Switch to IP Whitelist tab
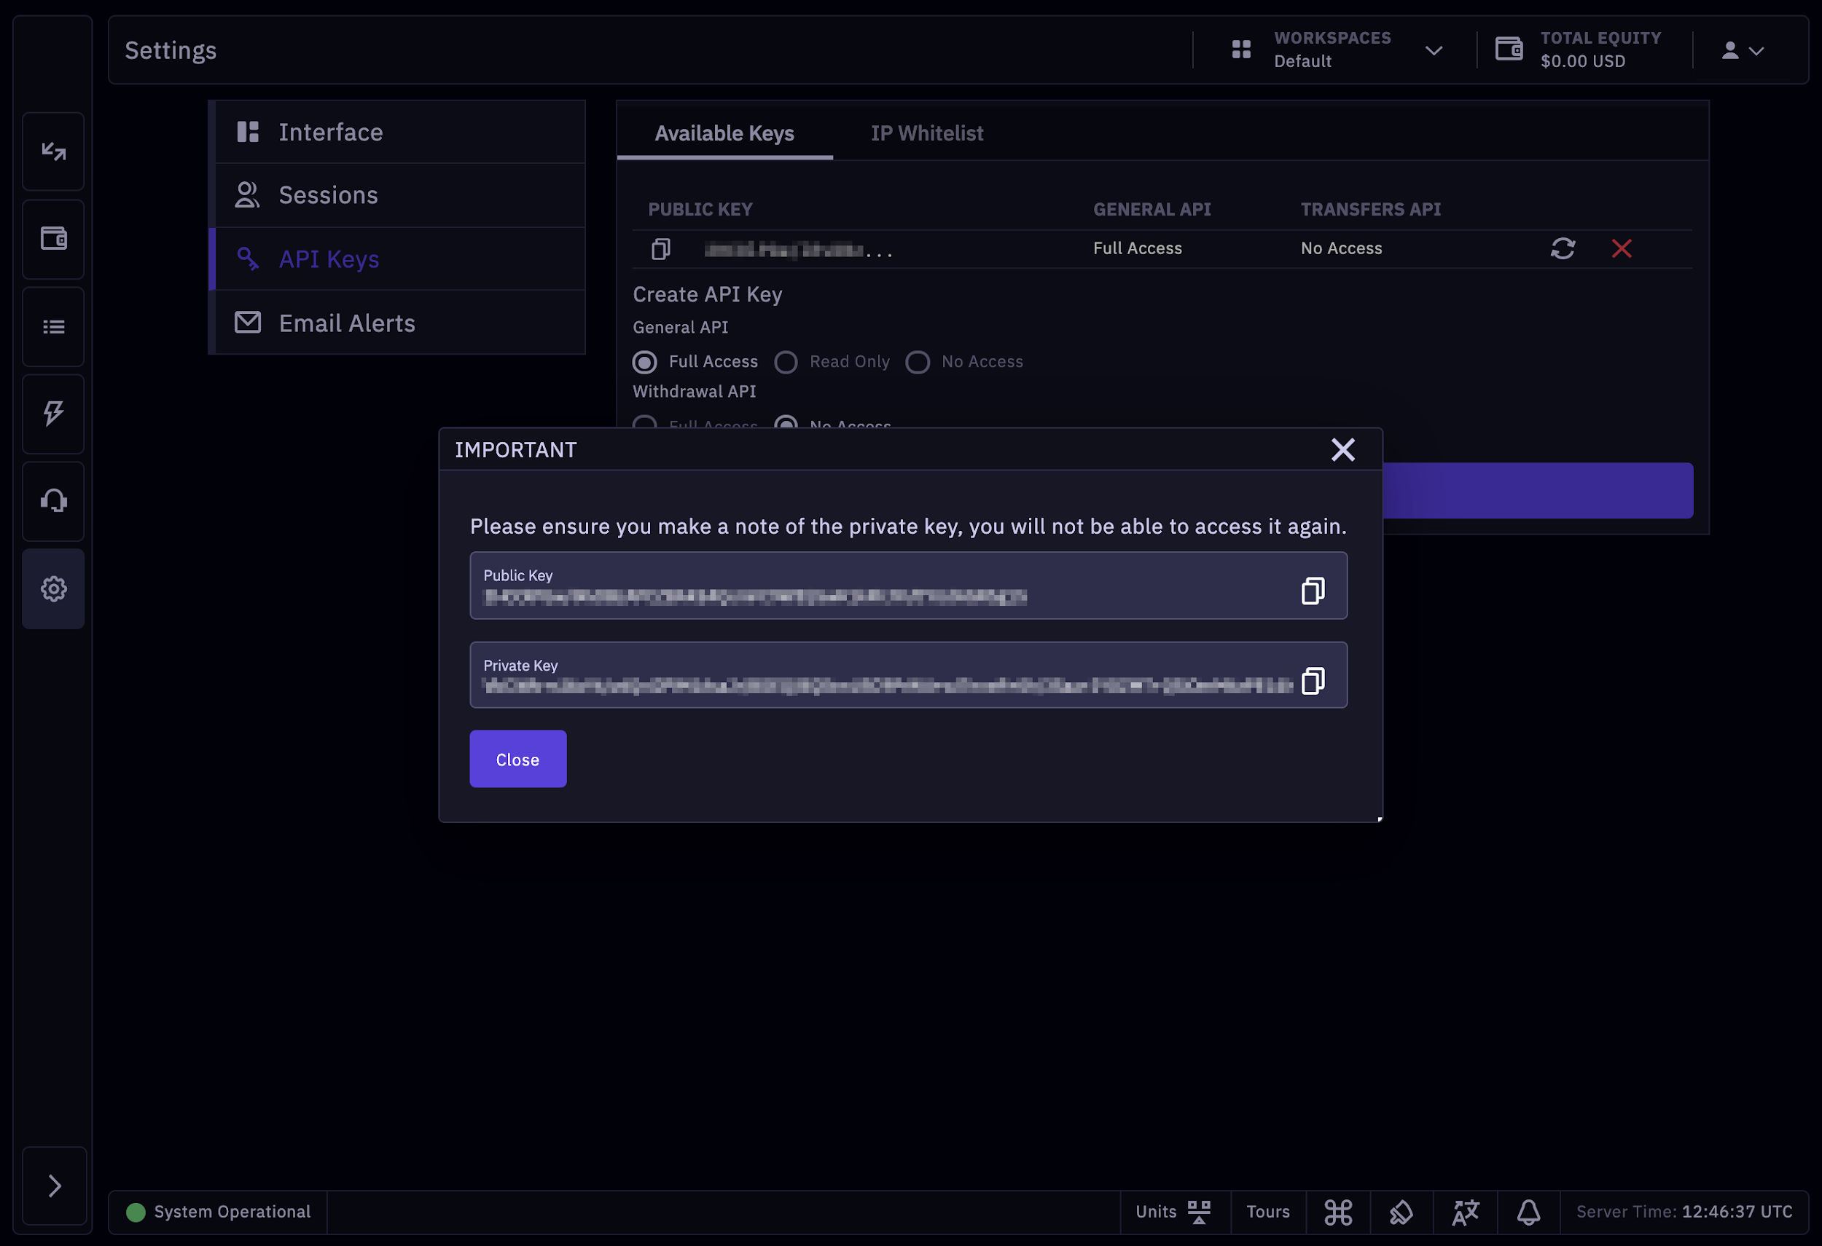The width and height of the screenshot is (1822, 1246). coord(927,133)
